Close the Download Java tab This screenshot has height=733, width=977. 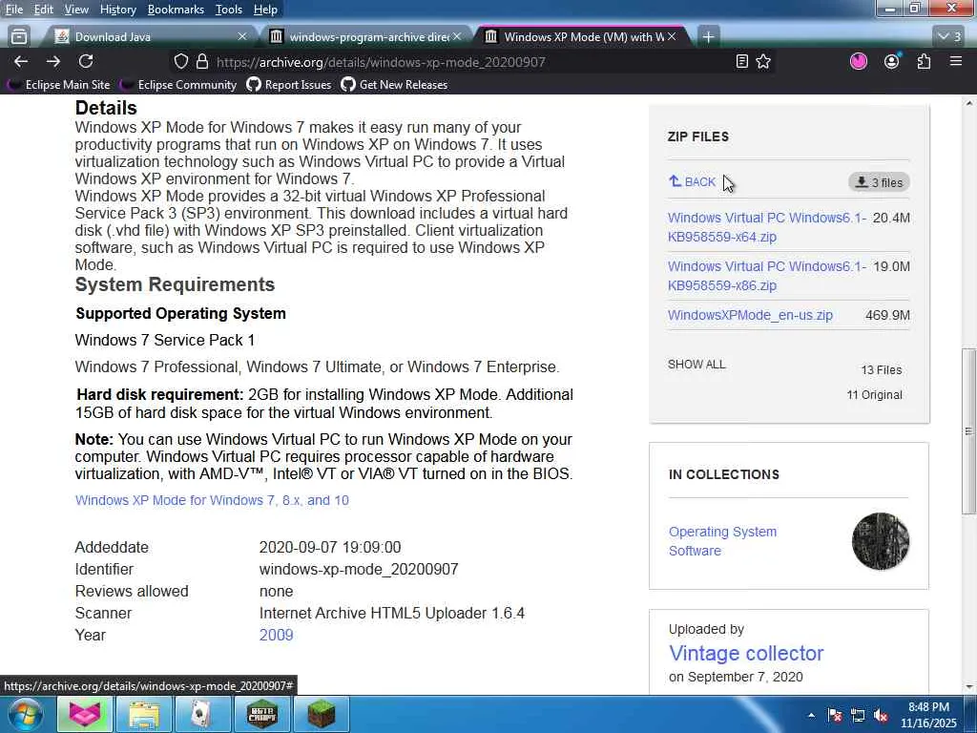point(242,37)
